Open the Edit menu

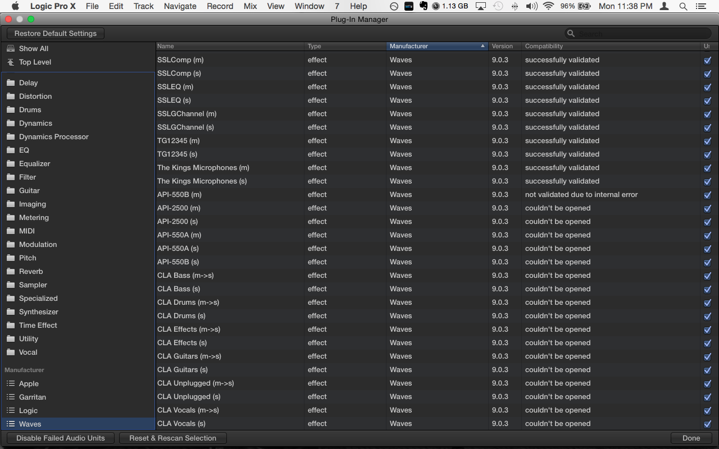click(116, 6)
